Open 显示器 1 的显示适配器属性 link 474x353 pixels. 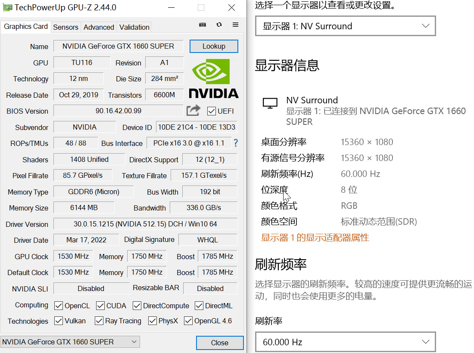pos(315,238)
